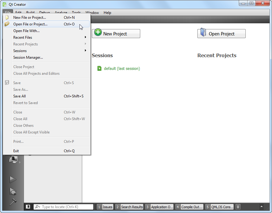This screenshot has height=213, width=272.
Task: Click the New File or Project page icon
Action: pos(7,17)
